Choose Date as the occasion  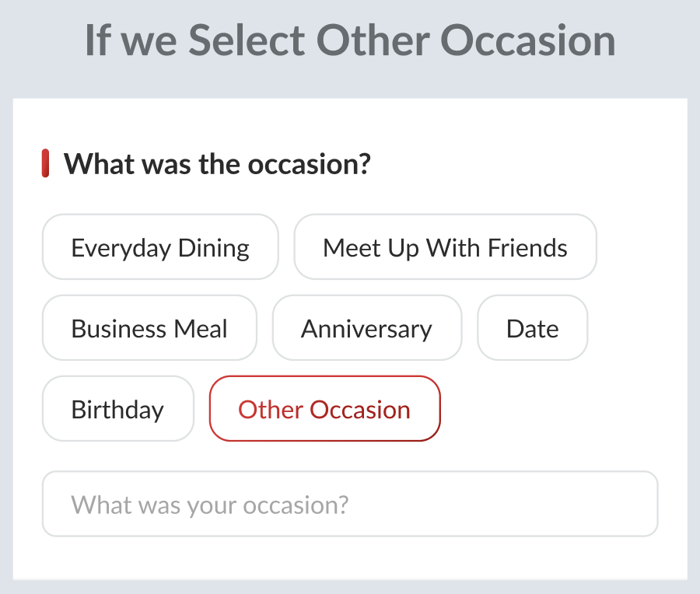coord(532,328)
